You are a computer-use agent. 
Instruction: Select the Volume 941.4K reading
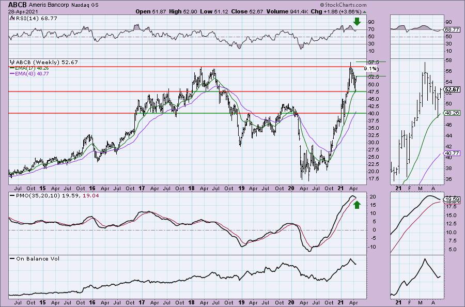pos(287,11)
